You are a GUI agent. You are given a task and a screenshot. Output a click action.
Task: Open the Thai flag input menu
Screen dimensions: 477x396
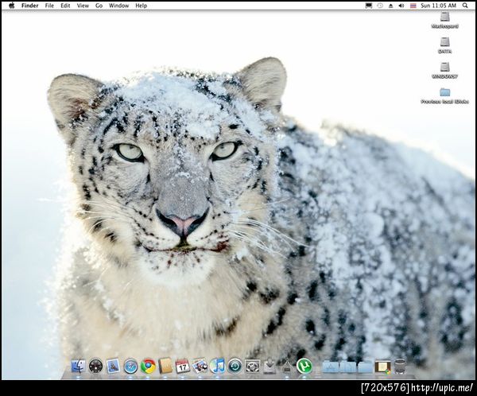point(413,6)
